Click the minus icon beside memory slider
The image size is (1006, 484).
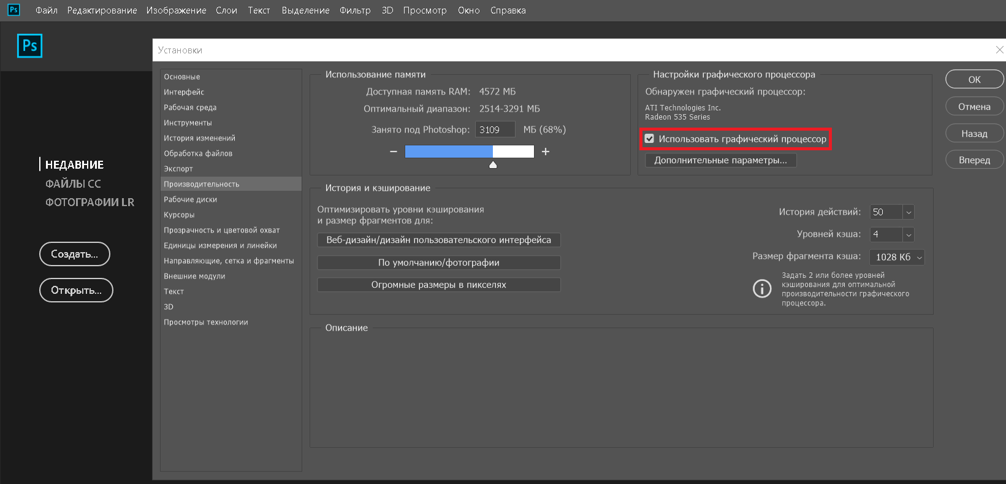coord(394,152)
